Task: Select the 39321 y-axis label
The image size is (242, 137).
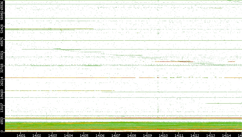Action: pos(2,54)
